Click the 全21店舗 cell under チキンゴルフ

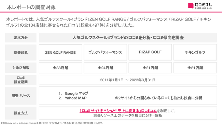tap(195, 68)
